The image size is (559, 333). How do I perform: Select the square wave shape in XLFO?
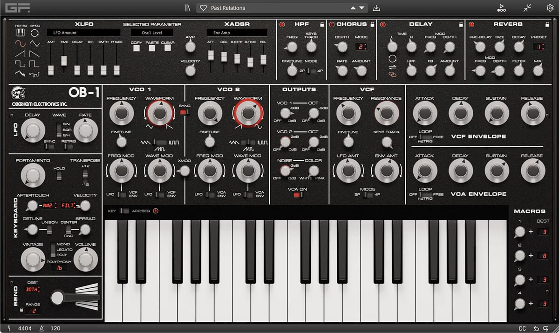click(x=20, y=63)
